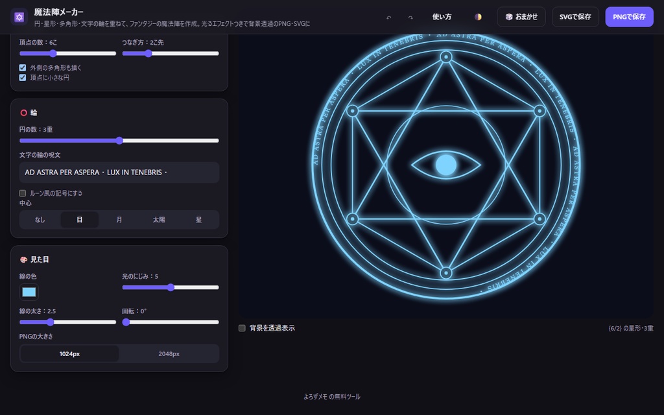Viewport: 664px width, 415px height.
Task: Uncheck 頂点に小さな円 checkbox
Action: 23,78
